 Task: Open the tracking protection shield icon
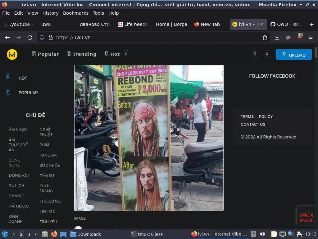tap(42, 37)
